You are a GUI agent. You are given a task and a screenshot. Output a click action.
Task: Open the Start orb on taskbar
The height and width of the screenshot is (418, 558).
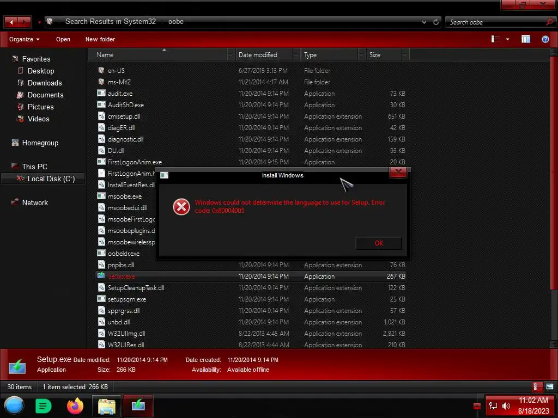pyautogui.click(x=14, y=405)
